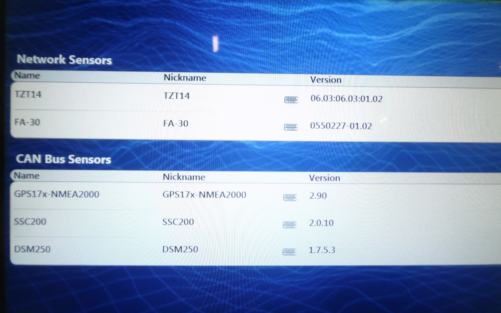Tap the keyboard icon on the DSM250 row
Screen dimensions: 501x313
click(289, 252)
